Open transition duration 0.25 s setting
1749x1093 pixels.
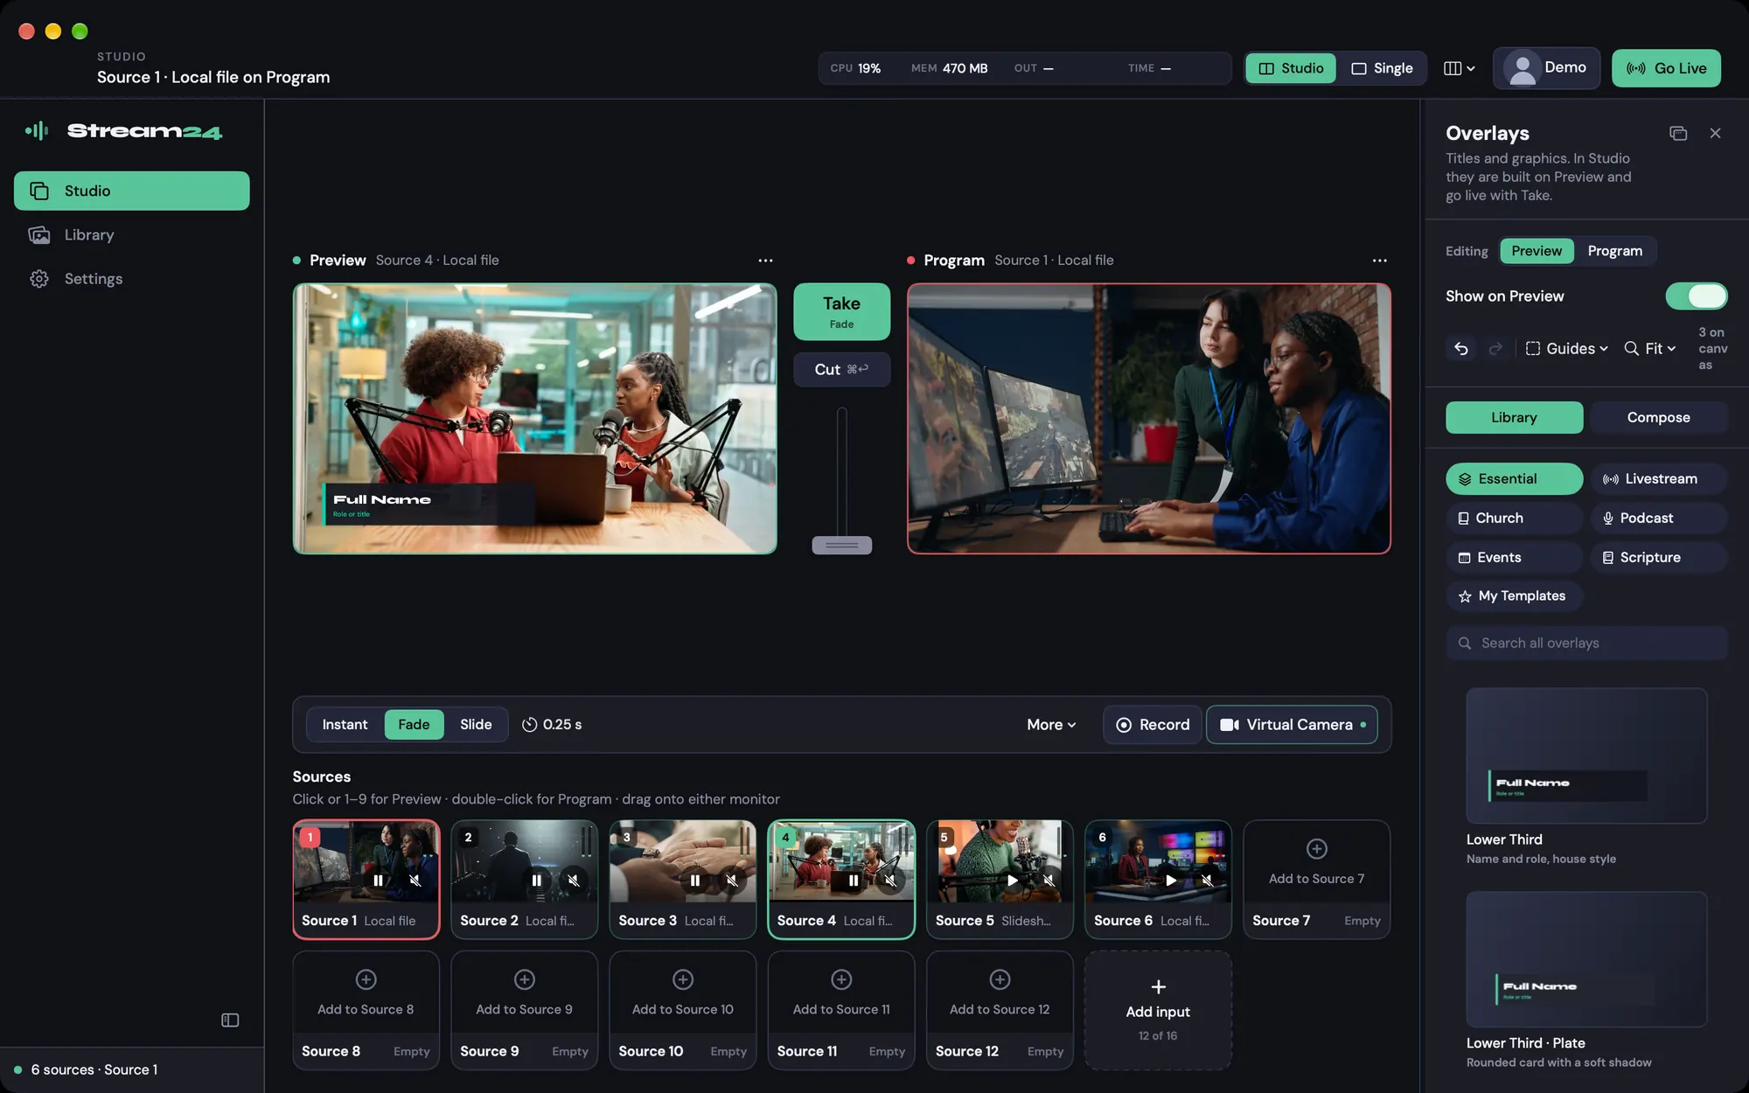click(x=552, y=724)
